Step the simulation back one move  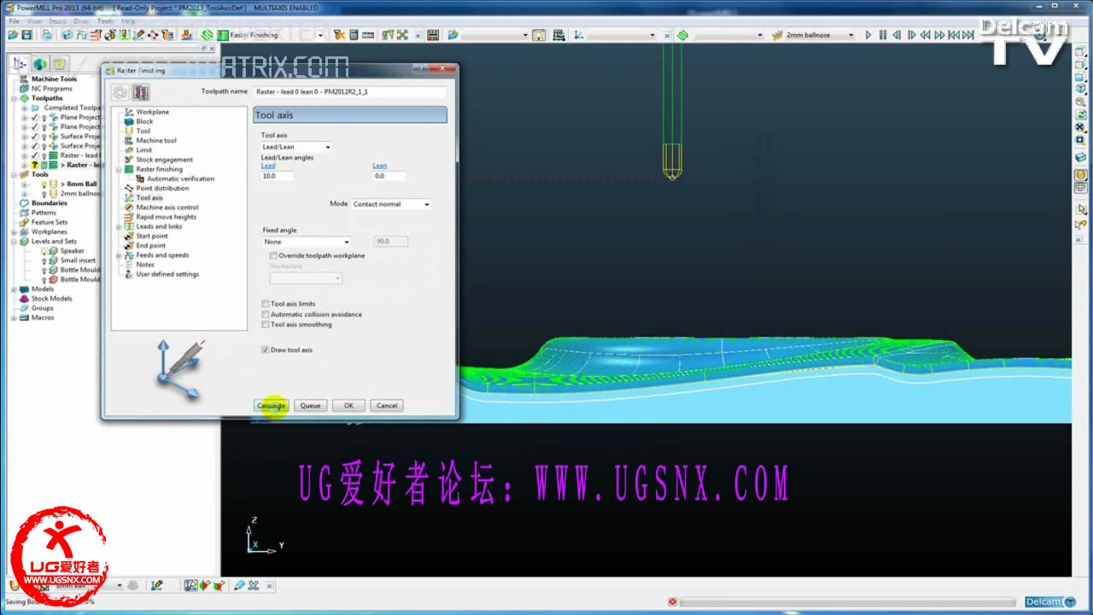coord(897,35)
